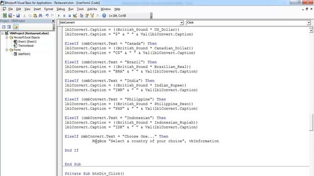Click the toolbar options overflow arrow
This screenshot has width=314, height=176.
coord(151,16)
